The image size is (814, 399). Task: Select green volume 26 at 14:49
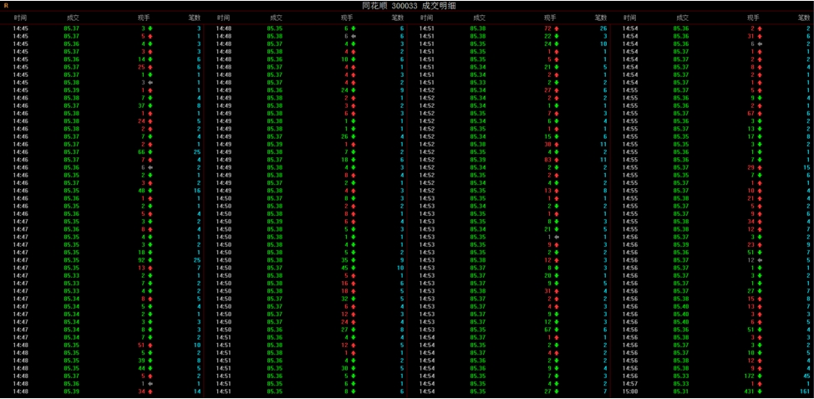pyautogui.click(x=344, y=136)
